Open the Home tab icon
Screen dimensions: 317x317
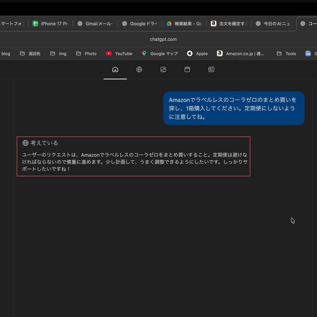115,70
